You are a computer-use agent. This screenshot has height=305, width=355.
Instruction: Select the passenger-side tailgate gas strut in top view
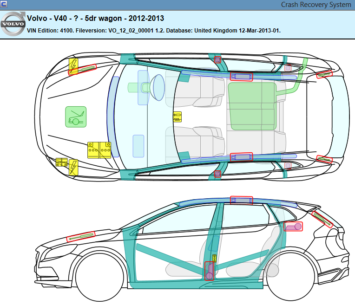[x=324, y=159]
